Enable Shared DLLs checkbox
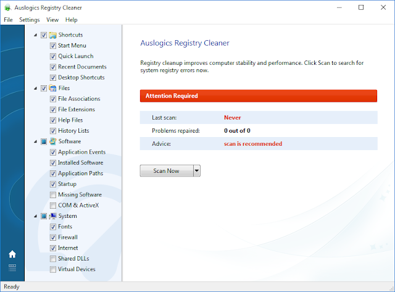Image resolution: width=395 pixels, height=292 pixels. (53, 259)
